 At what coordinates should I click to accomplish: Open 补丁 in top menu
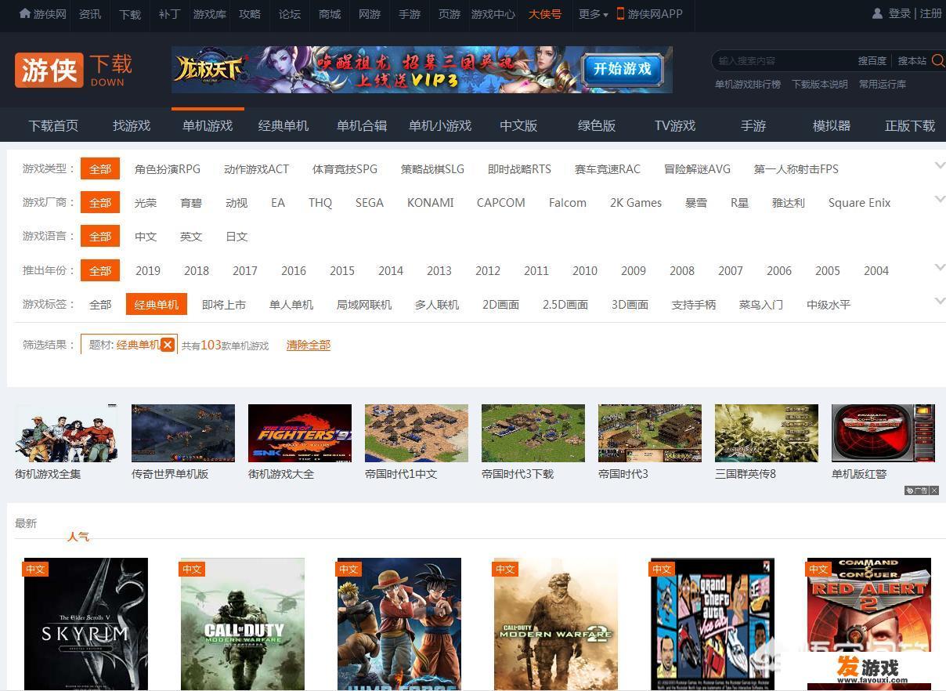click(169, 14)
